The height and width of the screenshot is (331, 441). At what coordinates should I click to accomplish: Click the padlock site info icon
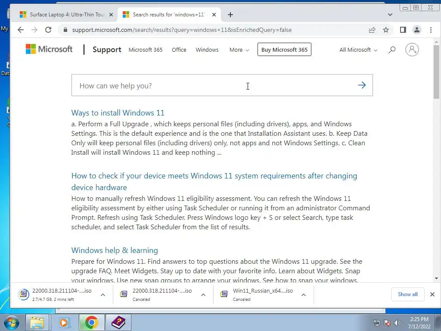65,30
